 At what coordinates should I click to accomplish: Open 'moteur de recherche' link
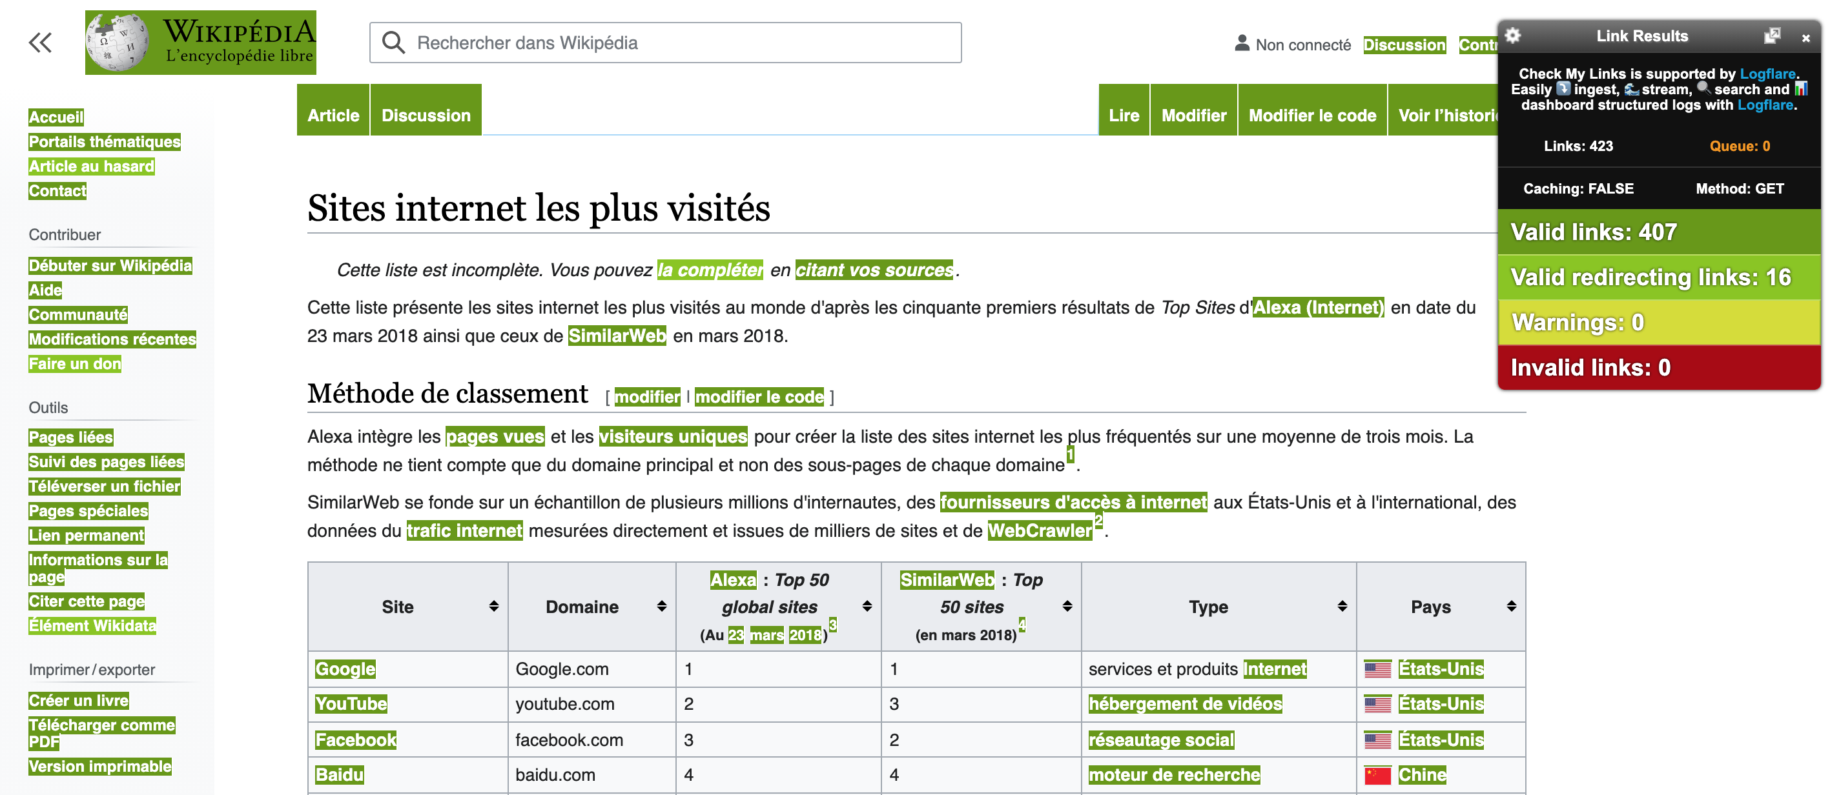pyautogui.click(x=1175, y=775)
